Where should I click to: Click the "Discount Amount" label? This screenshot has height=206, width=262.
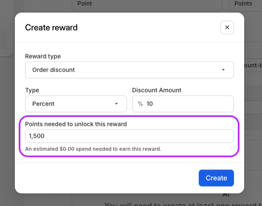pyautogui.click(x=157, y=90)
